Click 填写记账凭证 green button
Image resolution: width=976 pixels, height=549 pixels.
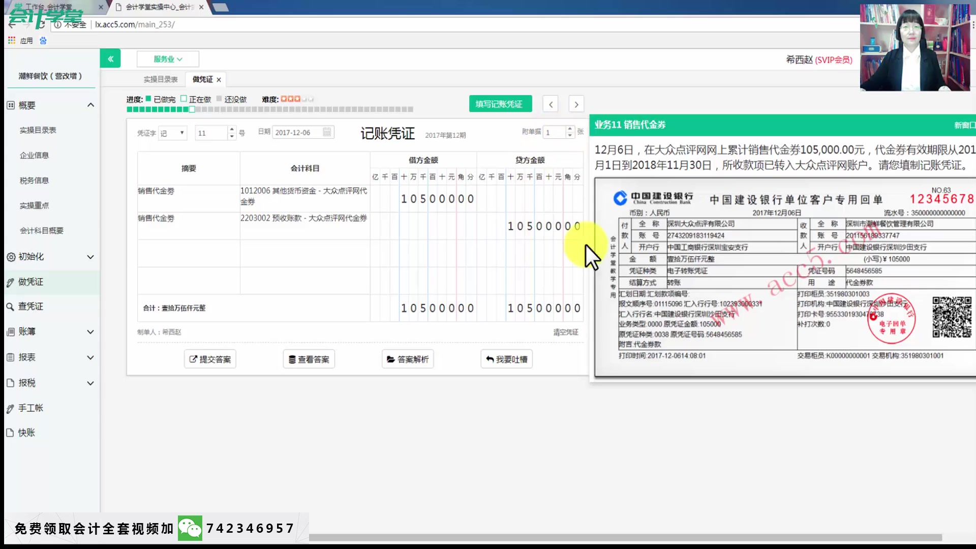(500, 104)
